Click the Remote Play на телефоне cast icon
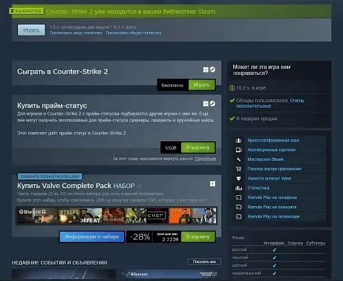Image resolution: width=343 pixels, height=281 pixels. (x=239, y=197)
